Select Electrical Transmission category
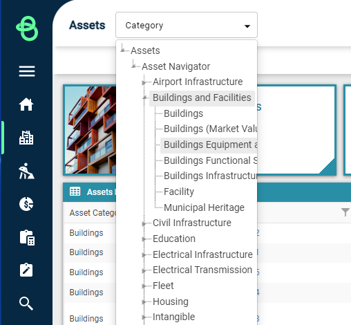 point(202,270)
